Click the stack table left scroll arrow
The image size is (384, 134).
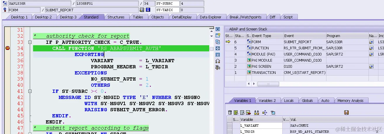(249, 84)
